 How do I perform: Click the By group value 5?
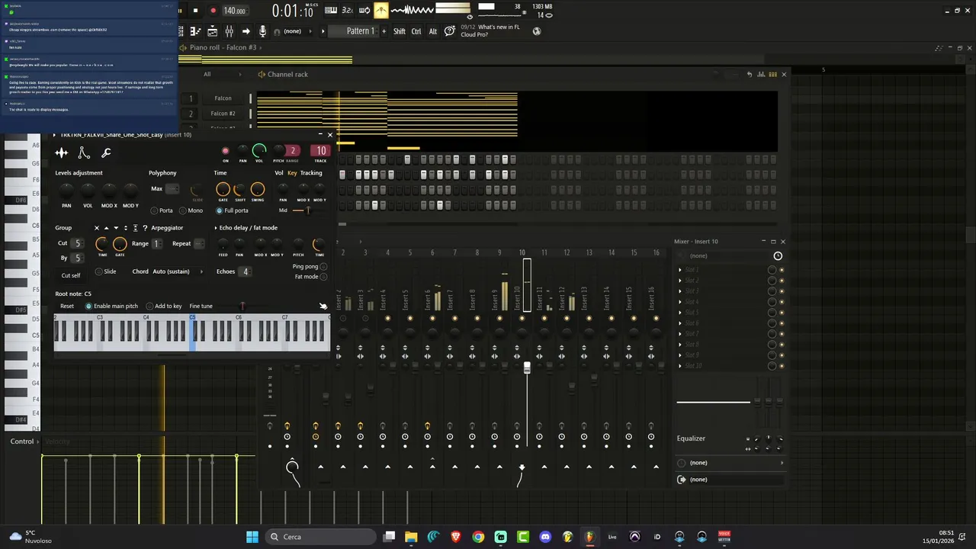coord(77,258)
